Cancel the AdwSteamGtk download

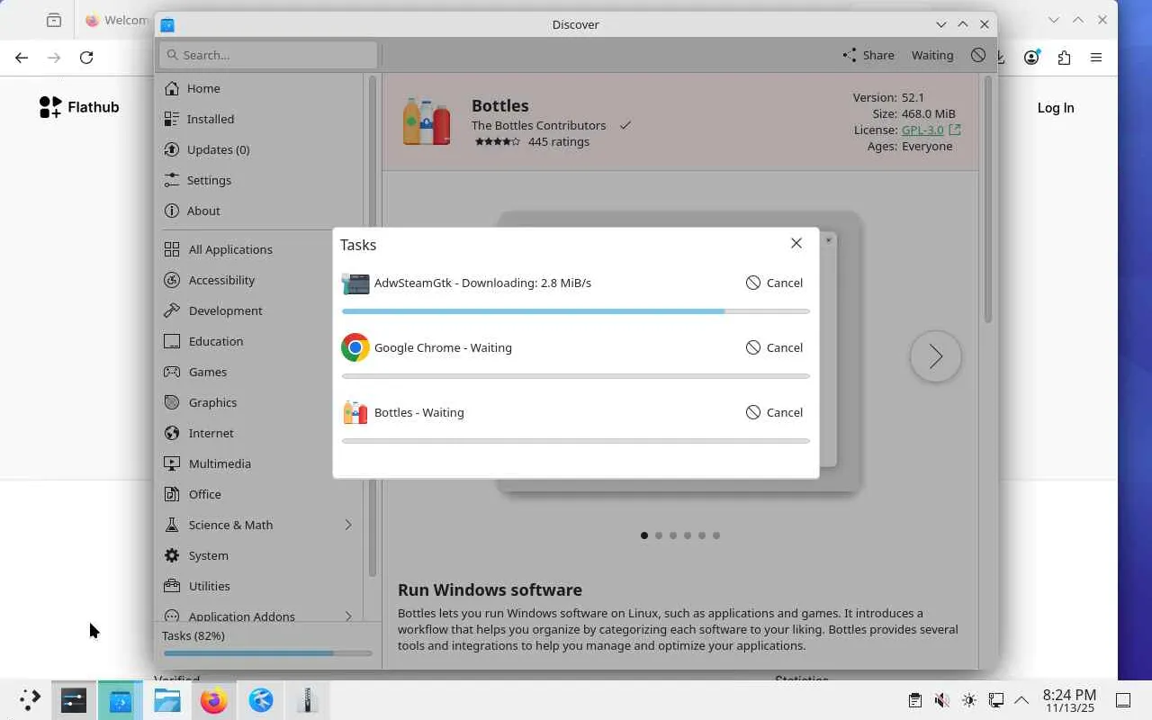pyautogui.click(x=774, y=283)
